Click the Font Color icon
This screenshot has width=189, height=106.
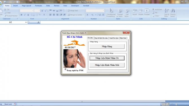pos(44,15)
